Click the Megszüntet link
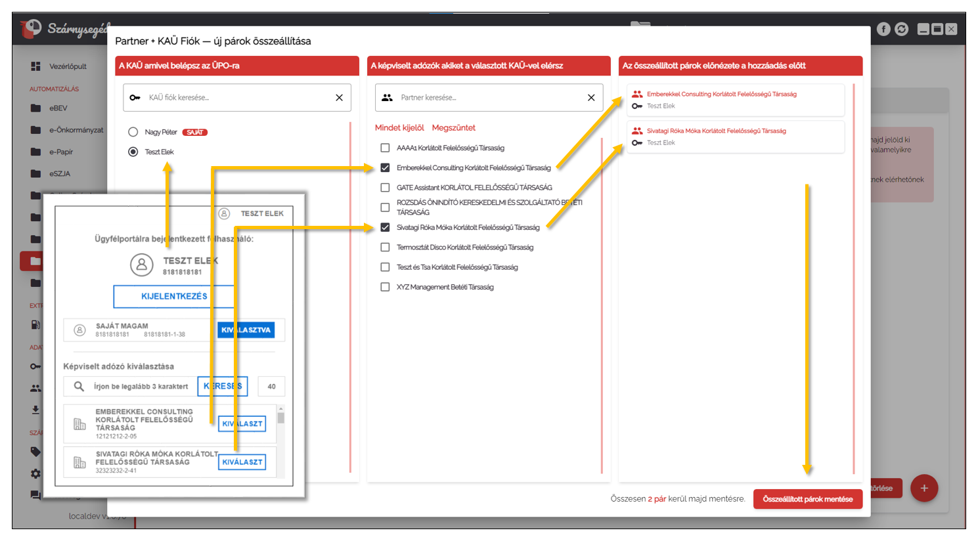The height and width of the screenshot is (541, 978). pyautogui.click(x=453, y=128)
